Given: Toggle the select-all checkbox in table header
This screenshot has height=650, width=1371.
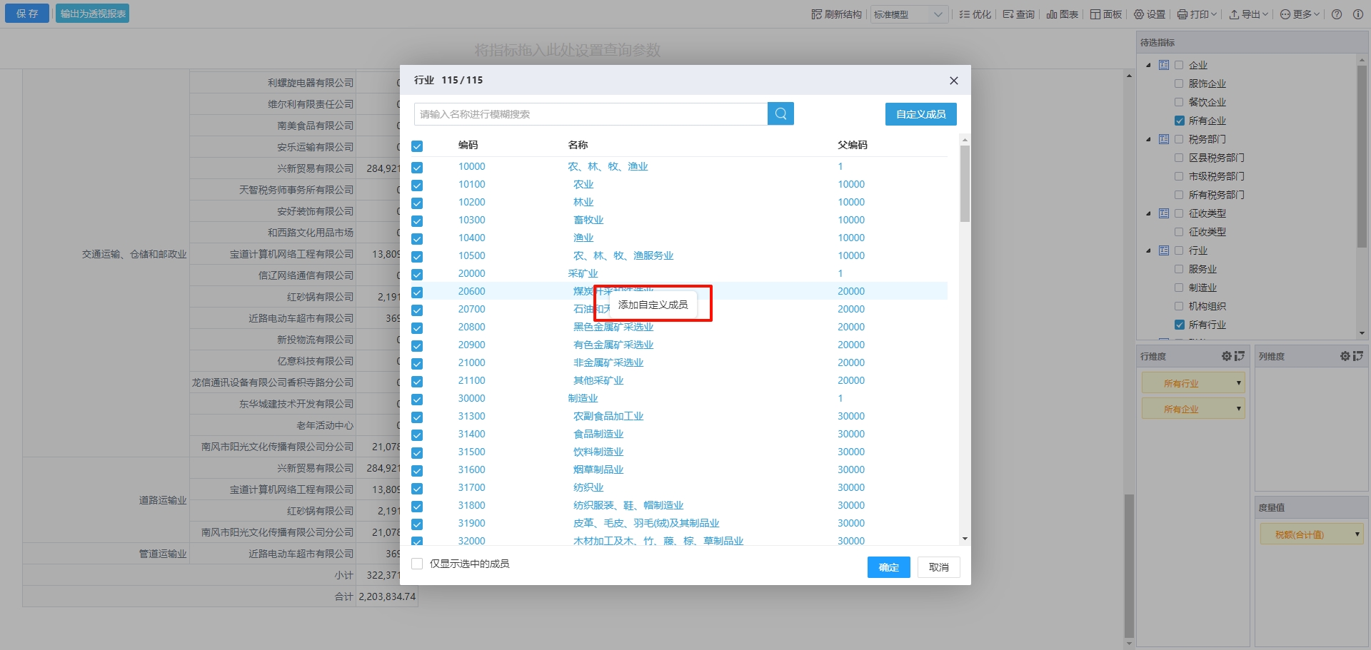Looking at the screenshot, I should point(417,146).
